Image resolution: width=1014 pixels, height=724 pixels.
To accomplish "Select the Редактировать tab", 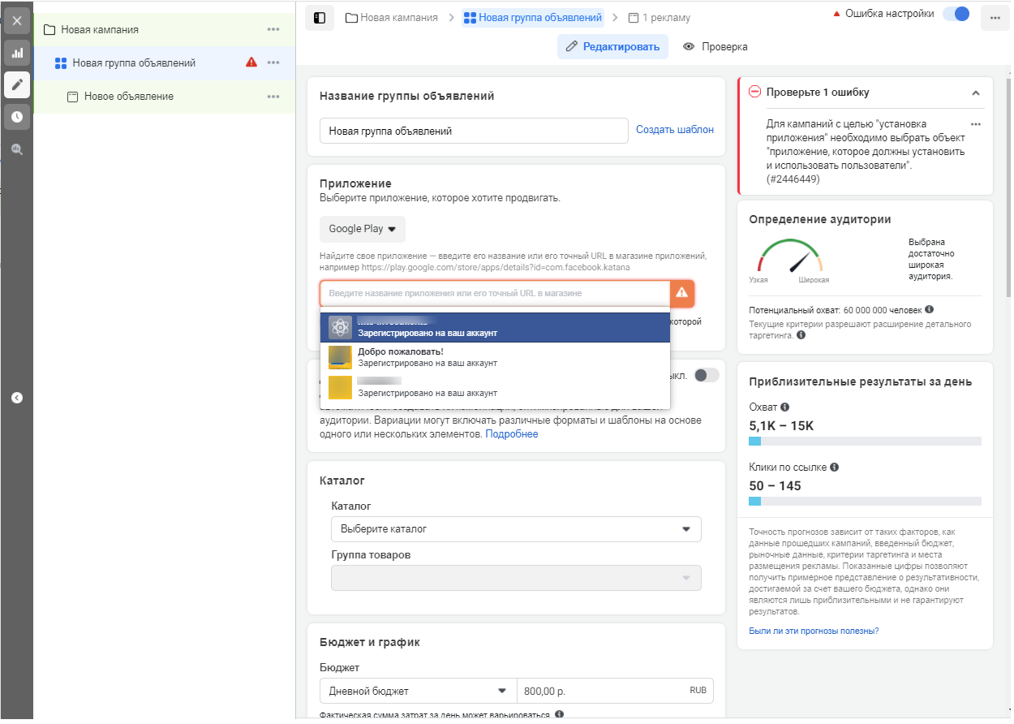I will (x=612, y=47).
